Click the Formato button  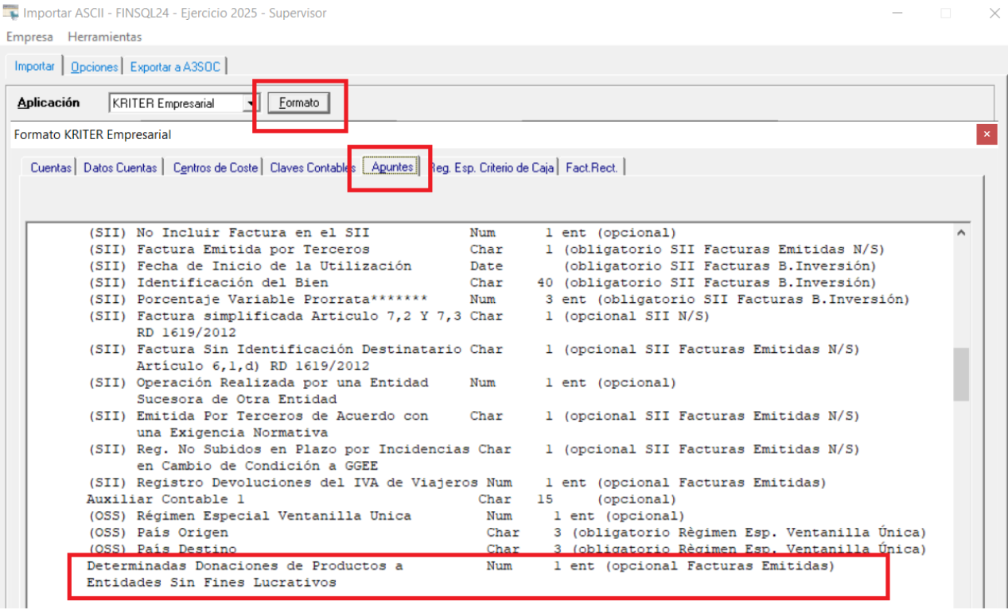tap(298, 103)
